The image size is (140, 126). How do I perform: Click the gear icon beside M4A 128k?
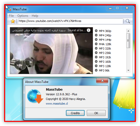(96, 44)
